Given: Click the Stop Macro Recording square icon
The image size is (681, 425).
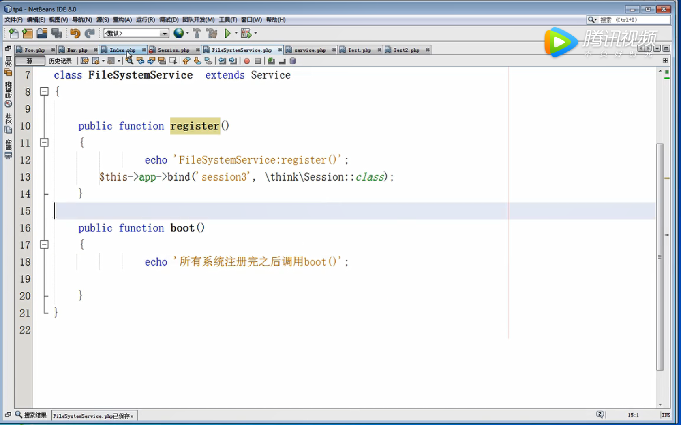Looking at the screenshot, I should click(257, 61).
